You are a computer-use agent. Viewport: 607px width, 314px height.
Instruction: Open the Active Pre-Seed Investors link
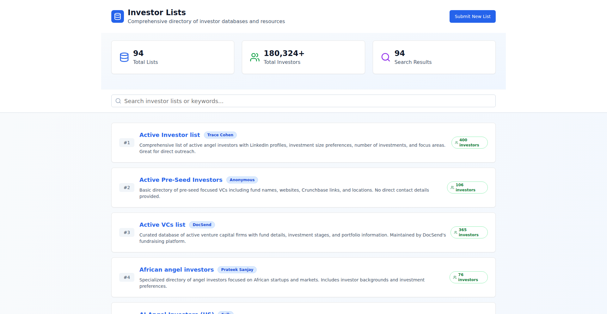(x=181, y=180)
